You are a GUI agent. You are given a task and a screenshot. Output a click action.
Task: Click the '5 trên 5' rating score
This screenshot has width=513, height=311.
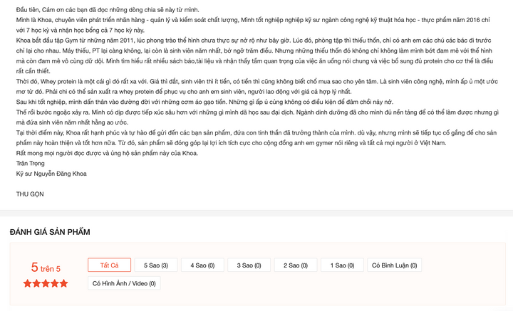click(46, 268)
